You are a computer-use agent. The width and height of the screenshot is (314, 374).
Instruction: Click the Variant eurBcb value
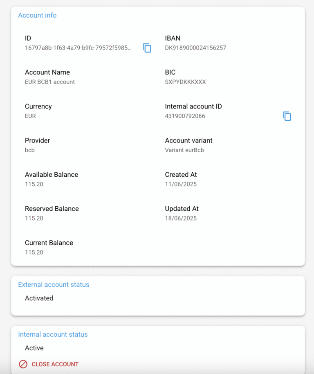pyautogui.click(x=184, y=150)
